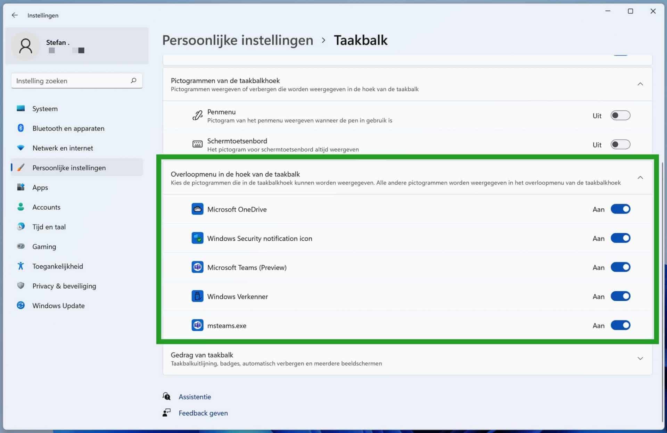This screenshot has height=433, width=667.
Task: Collapse the Overloopmenu section
Action: (x=641, y=177)
